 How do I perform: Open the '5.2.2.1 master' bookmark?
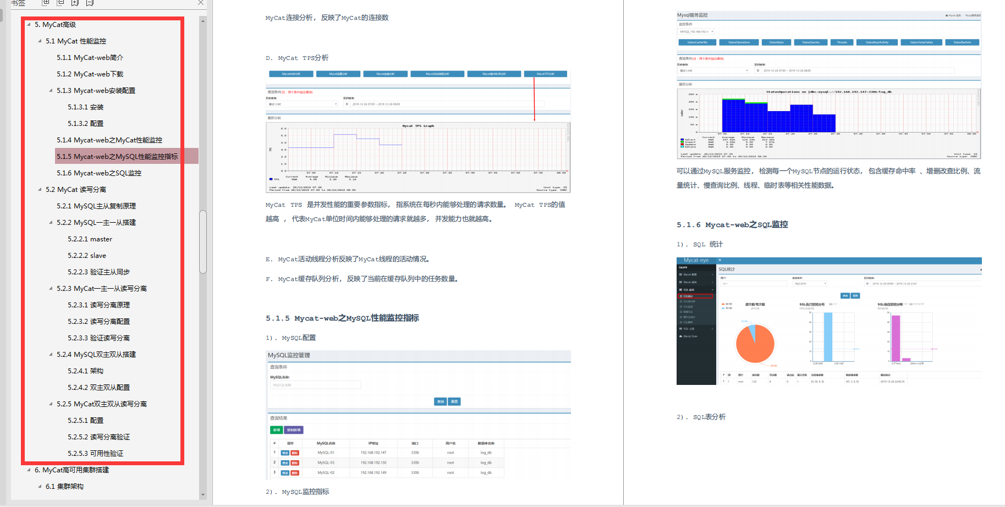coord(90,239)
